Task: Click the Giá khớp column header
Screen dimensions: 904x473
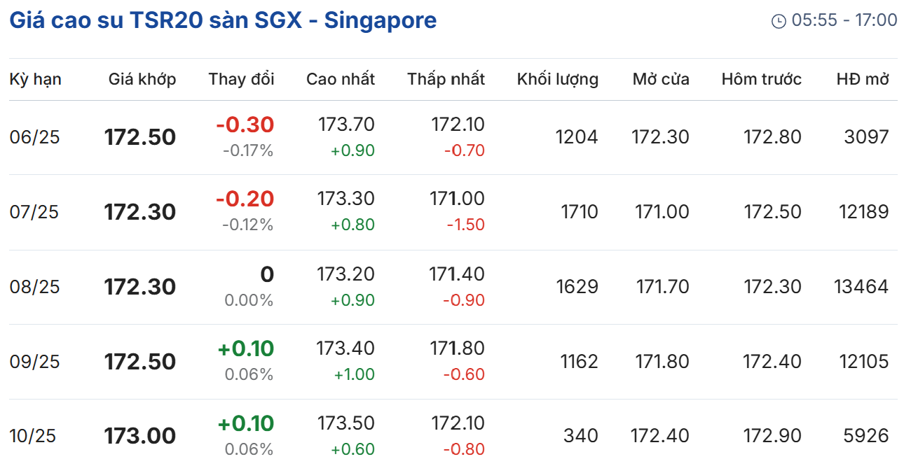Action: [x=142, y=79]
